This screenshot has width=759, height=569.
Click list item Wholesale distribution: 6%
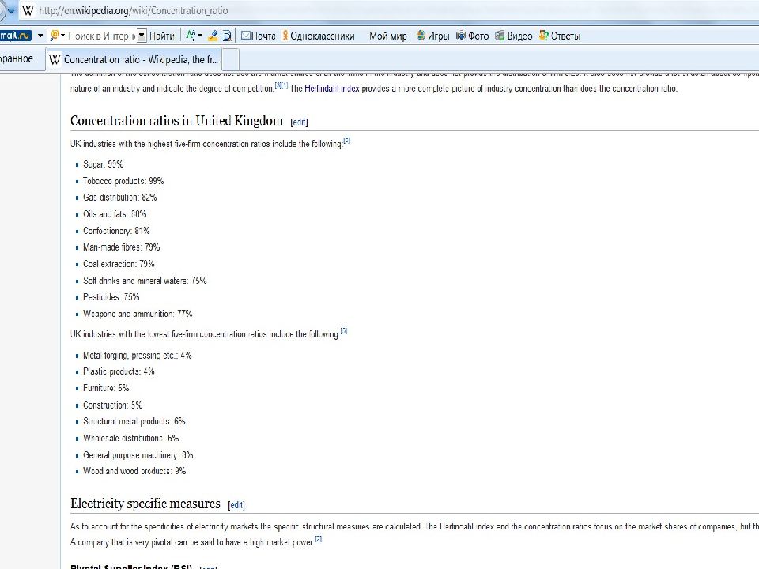coord(131,438)
